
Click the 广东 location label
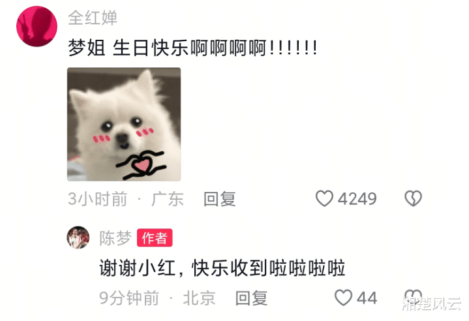(x=168, y=199)
